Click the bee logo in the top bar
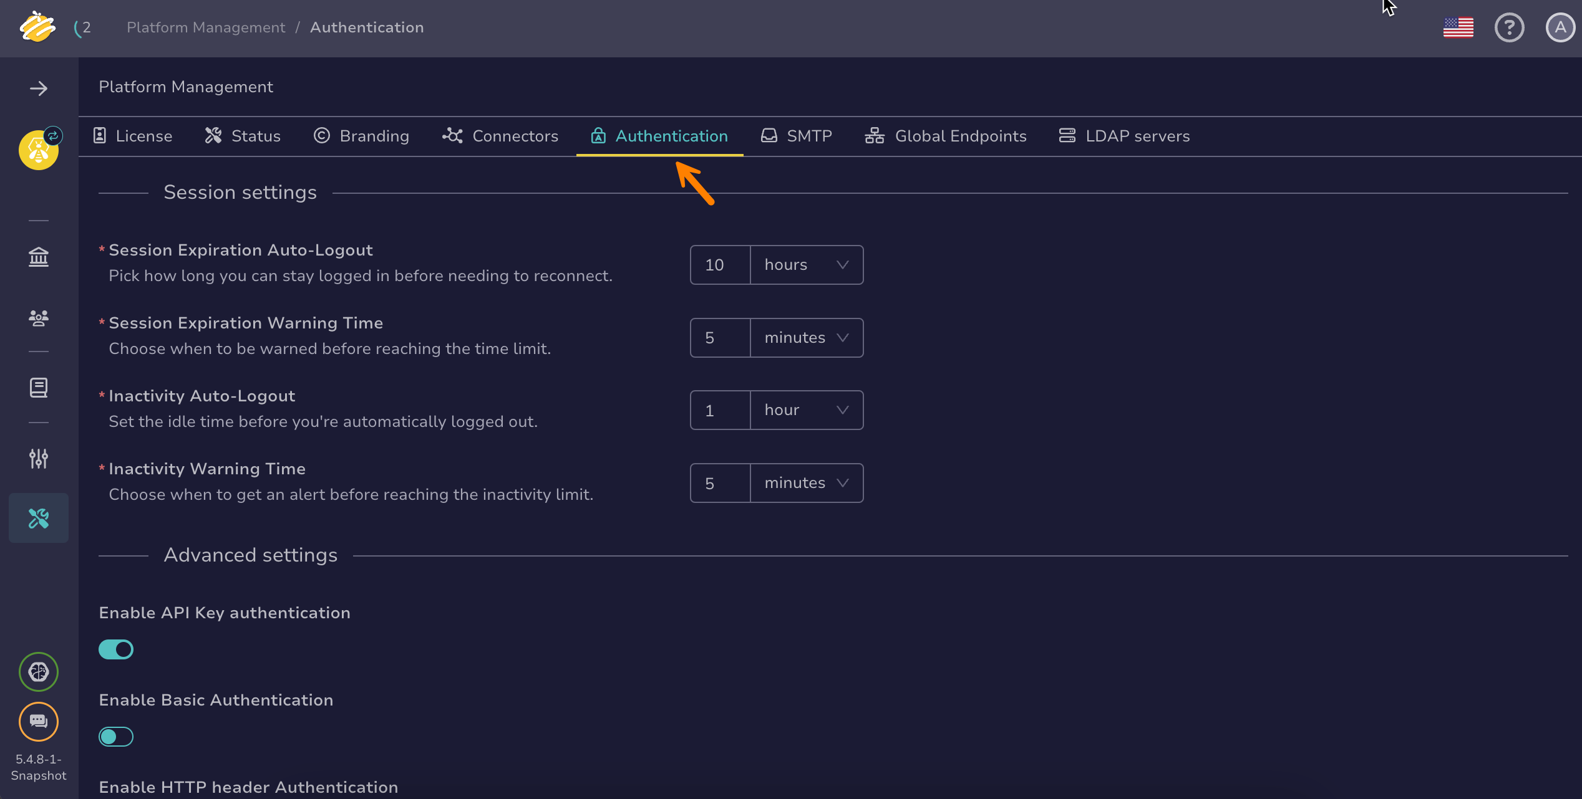This screenshot has width=1582, height=799. [37, 27]
